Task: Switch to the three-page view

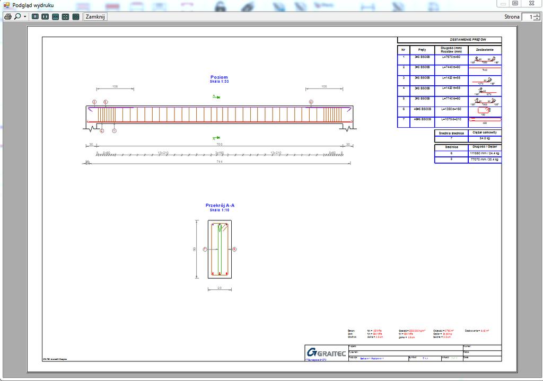Action: [x=55, y=16]
